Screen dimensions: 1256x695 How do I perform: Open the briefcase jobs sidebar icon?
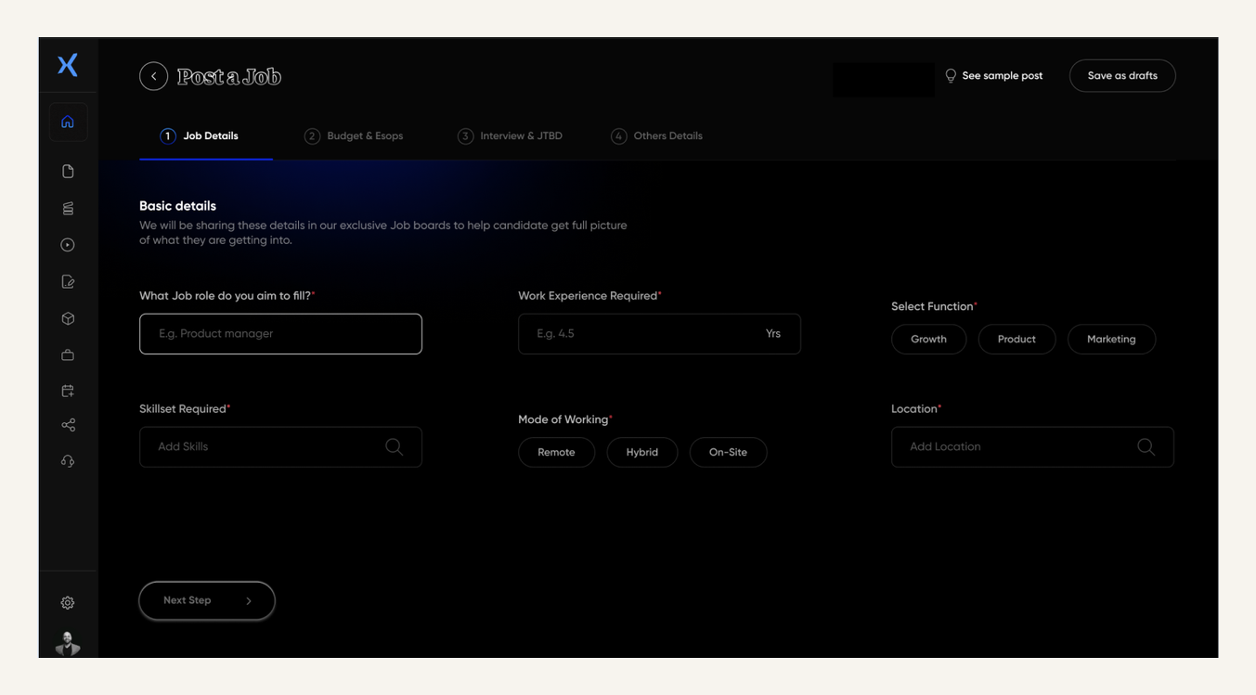coord(68,355)
